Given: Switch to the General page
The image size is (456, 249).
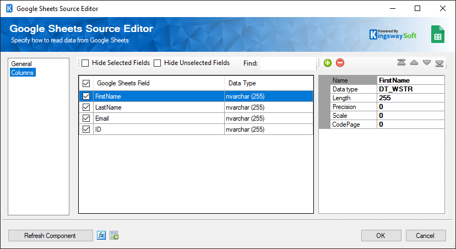Looking at the screenshot, I should (21, 64).
